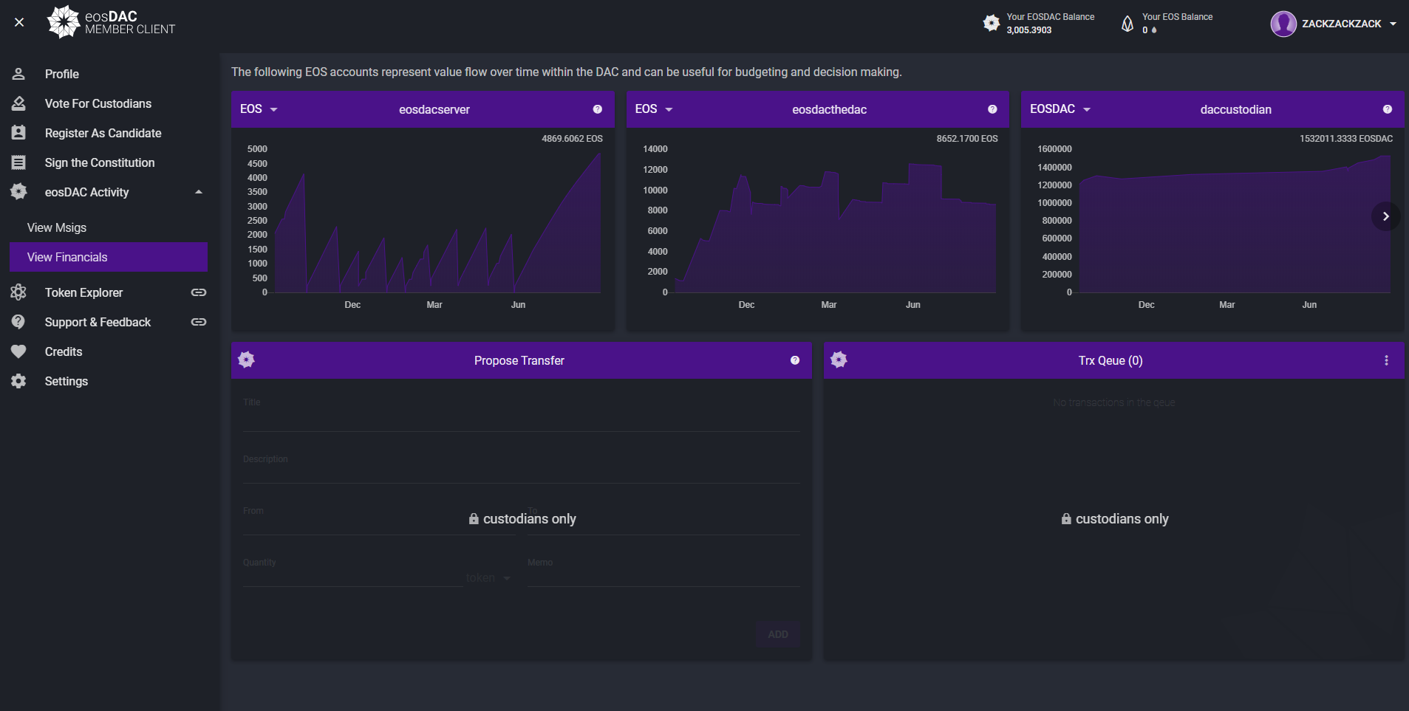Viewport: 1409px width, 711px height.
Task: Open Trx Queue three-dot options menu
Action: [1386, 360]
